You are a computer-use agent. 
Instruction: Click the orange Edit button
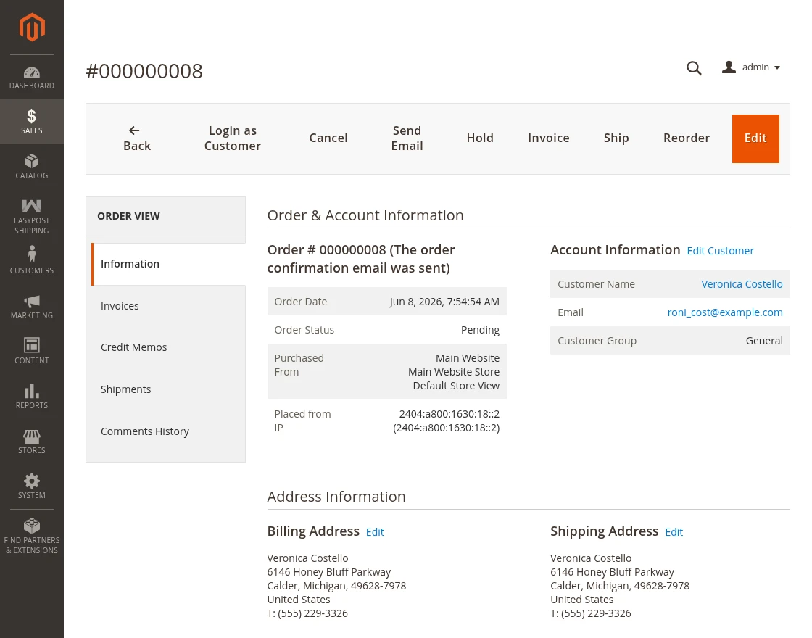755,138
